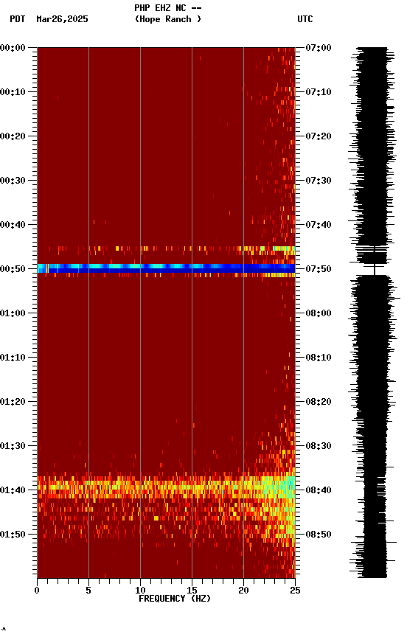Click the flat gap in the seismogram trace
This screenshot has height=637, width=407.
coord(374,269)
